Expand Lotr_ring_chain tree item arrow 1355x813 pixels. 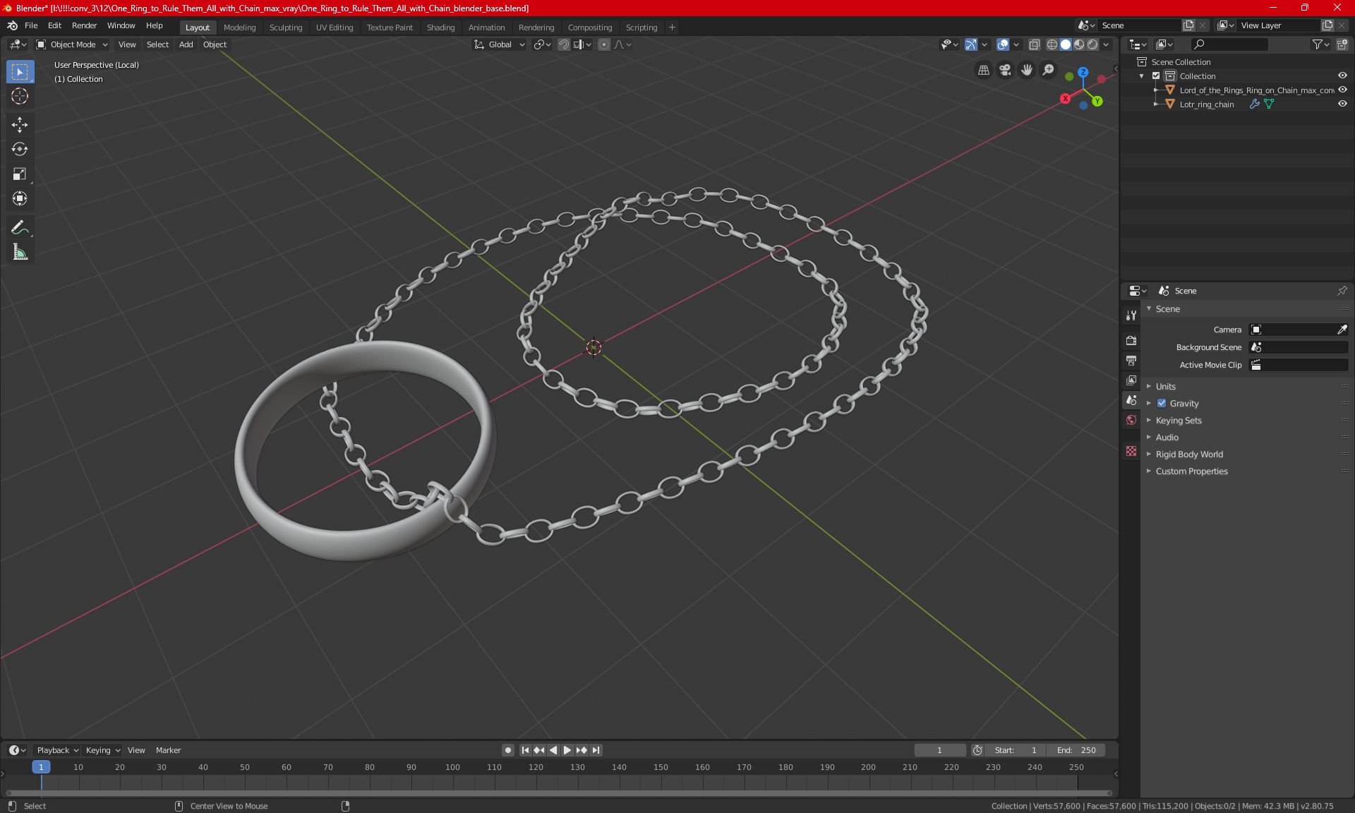click(1156, 104)
